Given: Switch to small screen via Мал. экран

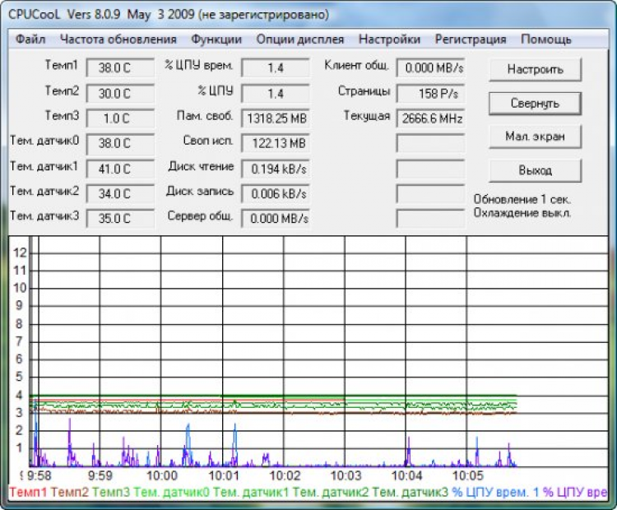Looking at the screenshot, I should [x=535, y=137].
